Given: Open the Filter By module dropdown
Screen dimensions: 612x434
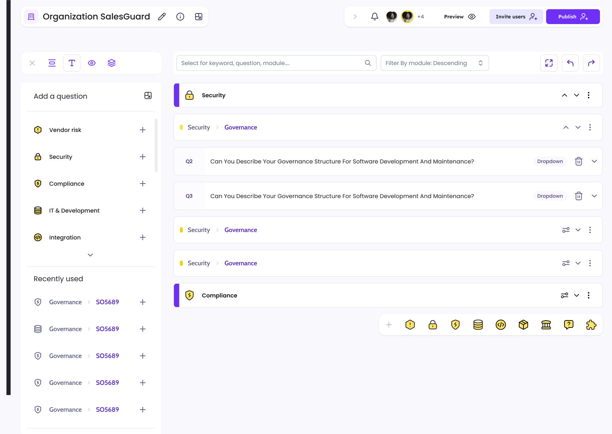Looking at the screenshot, I should pos(434,63).
